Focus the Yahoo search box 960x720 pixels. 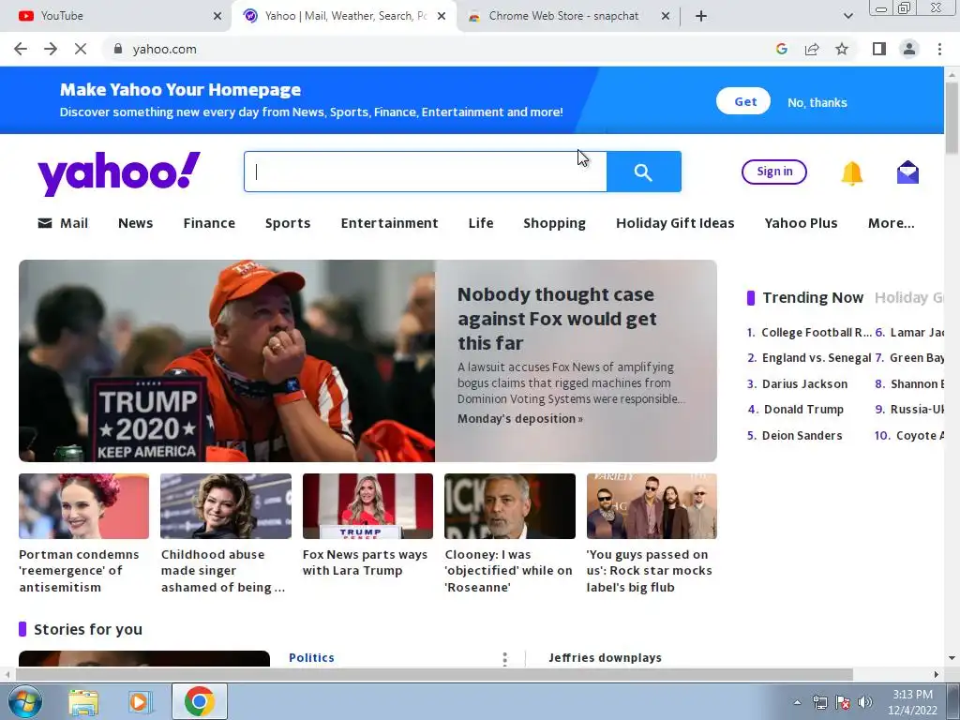(x=426, y=172)
